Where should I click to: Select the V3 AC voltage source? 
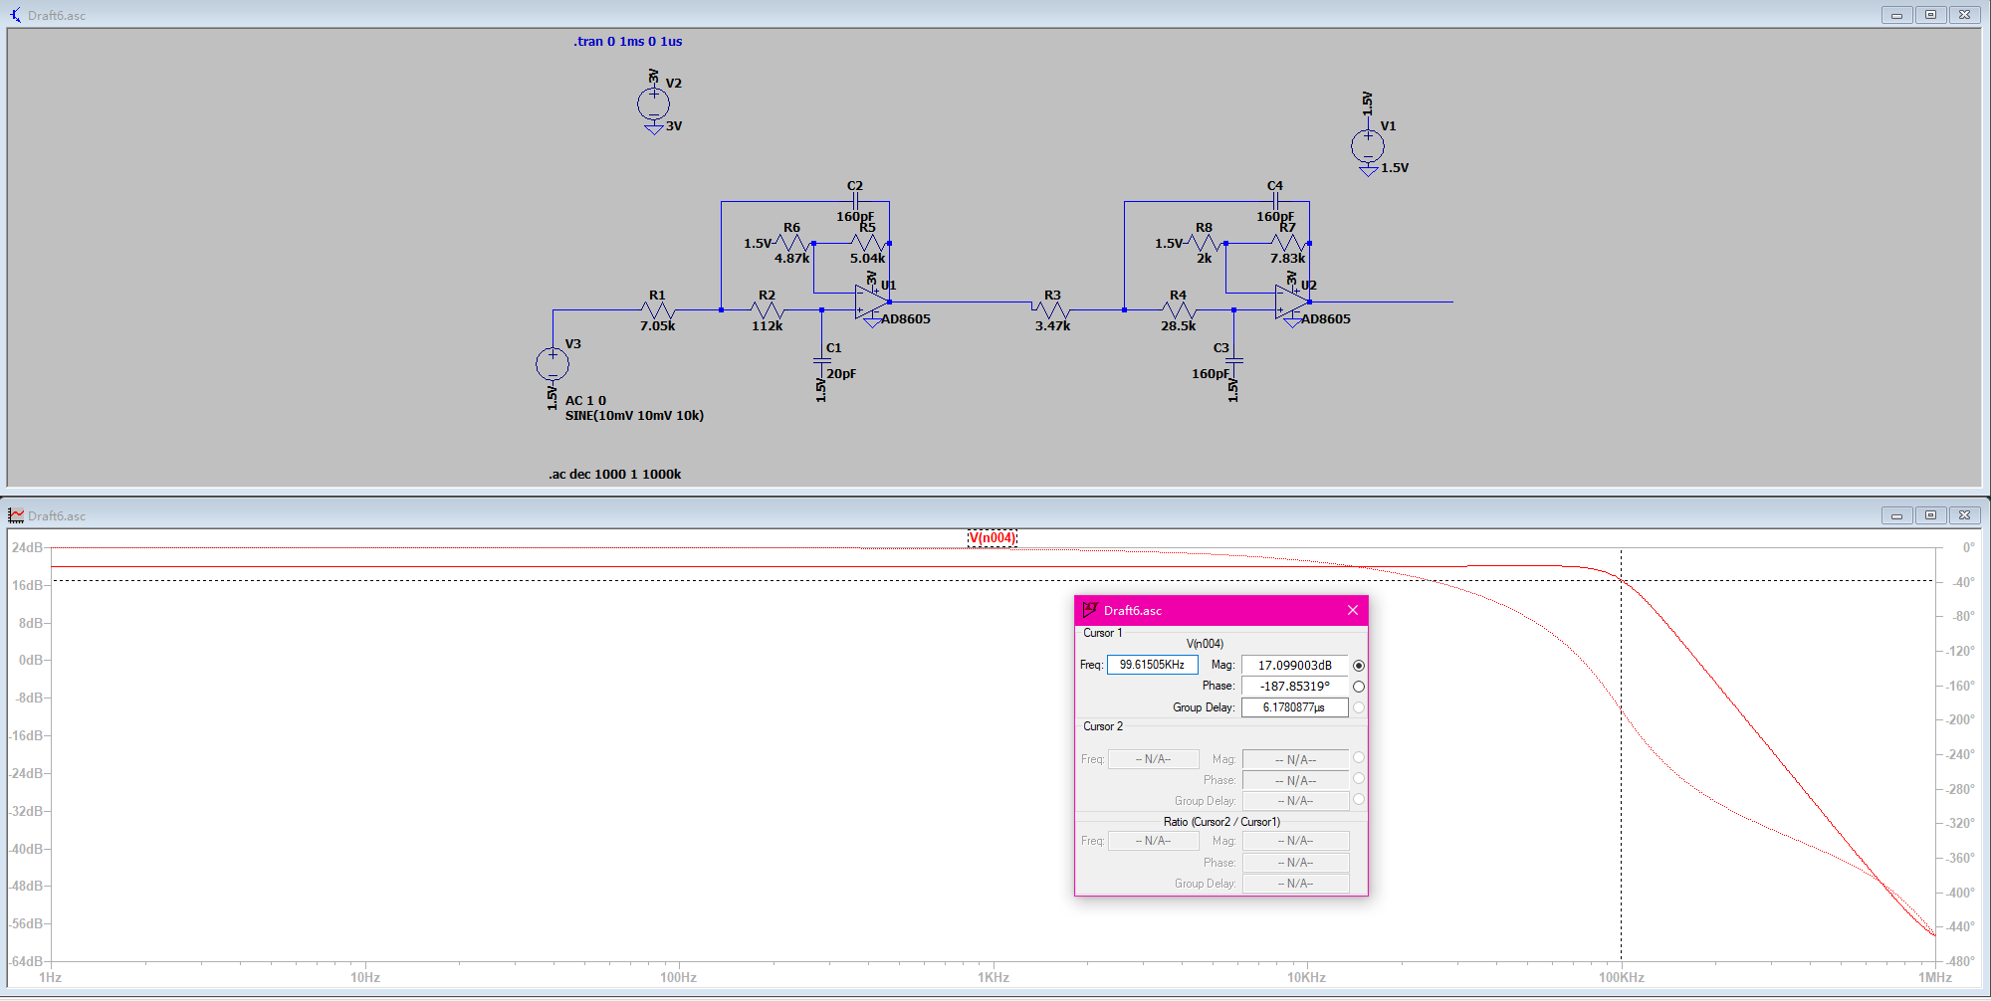[553, 364]
